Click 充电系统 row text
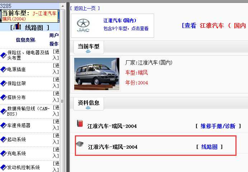This screenshot has height=172, width=248. click(x=16, y=153)
